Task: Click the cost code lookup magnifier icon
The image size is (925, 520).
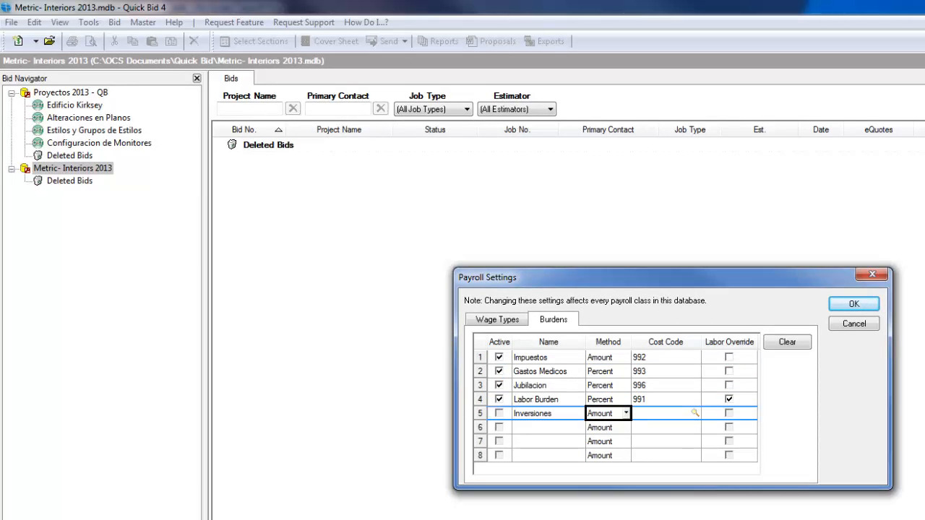Action: coord(694,413)
